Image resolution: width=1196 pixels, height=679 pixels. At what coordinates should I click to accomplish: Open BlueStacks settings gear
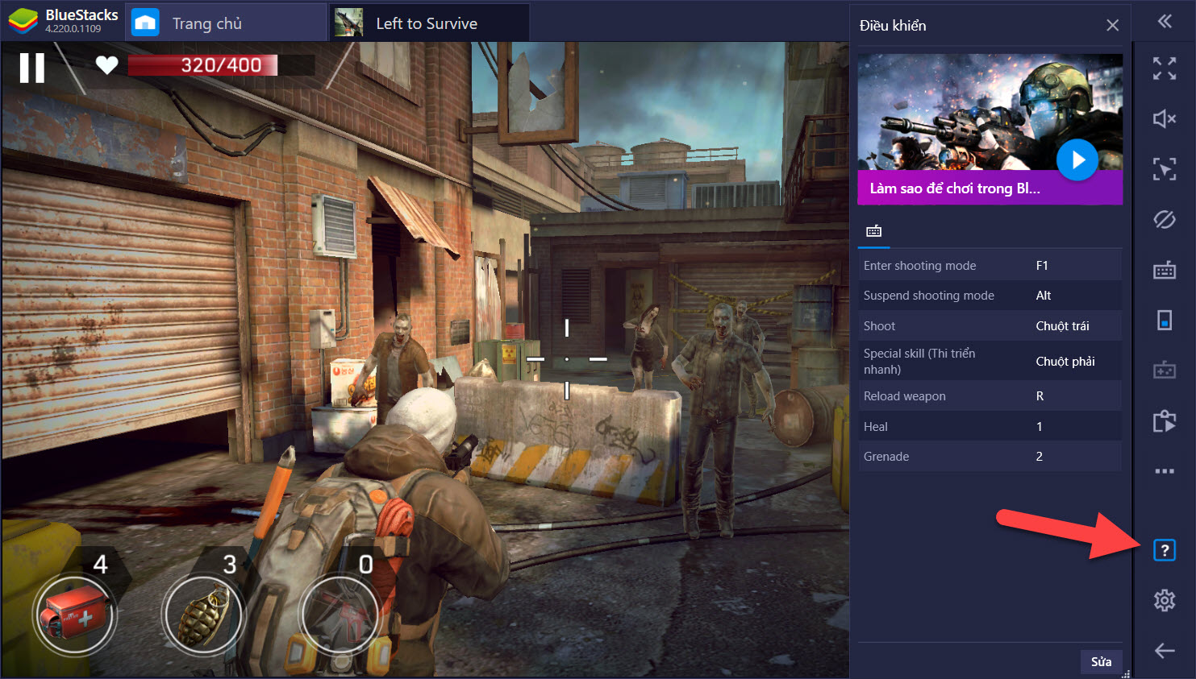click(1165, 600)
